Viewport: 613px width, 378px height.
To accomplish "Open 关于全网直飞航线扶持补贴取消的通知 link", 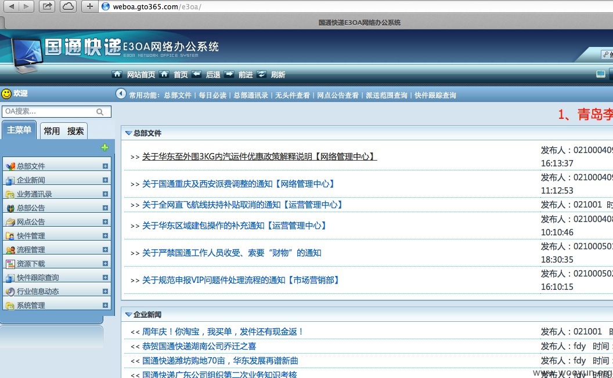I will pyautogui.click(x=243, y=205).
